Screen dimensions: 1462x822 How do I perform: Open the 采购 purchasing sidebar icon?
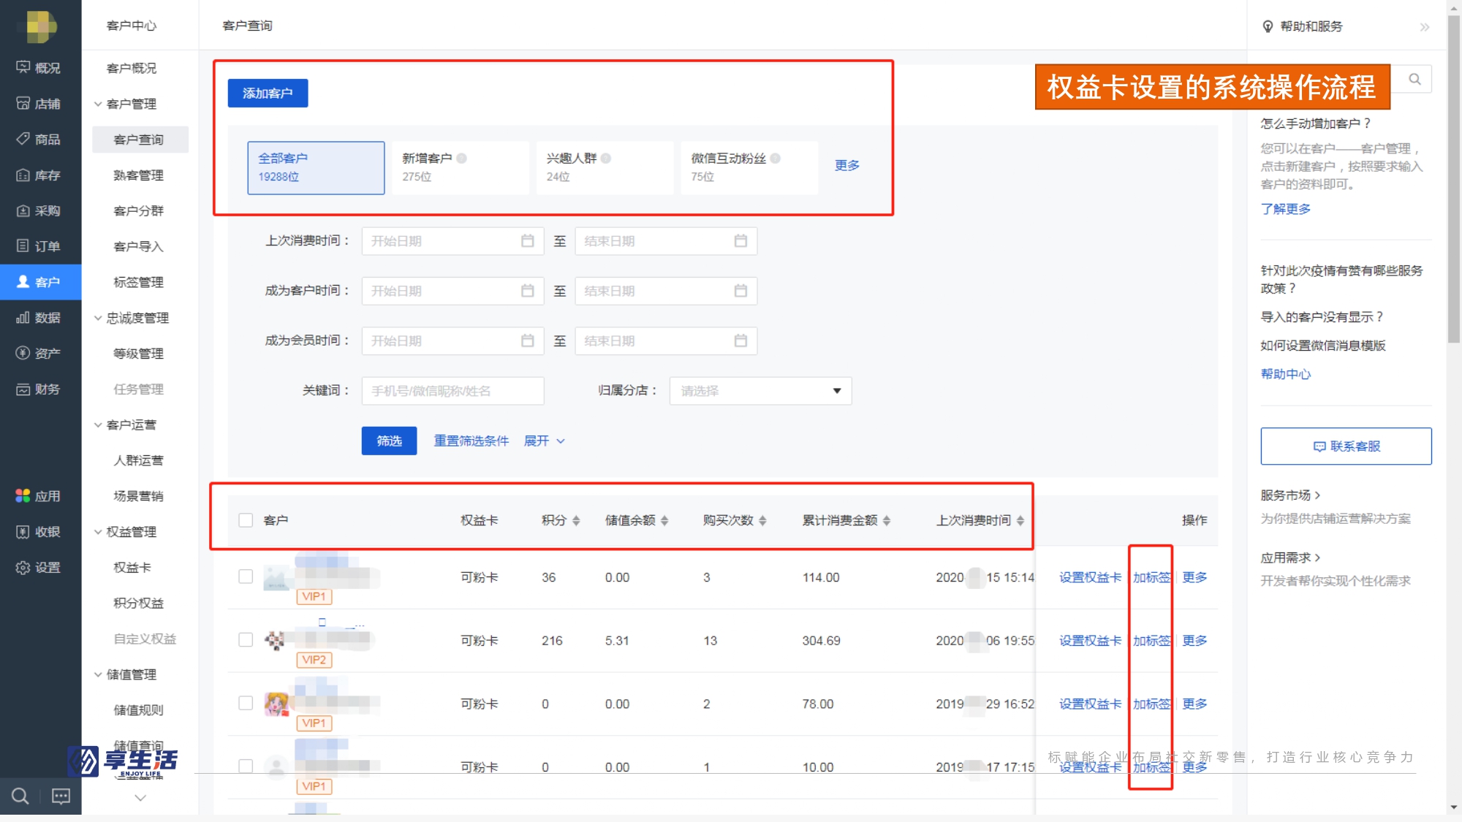click(23, 210)
